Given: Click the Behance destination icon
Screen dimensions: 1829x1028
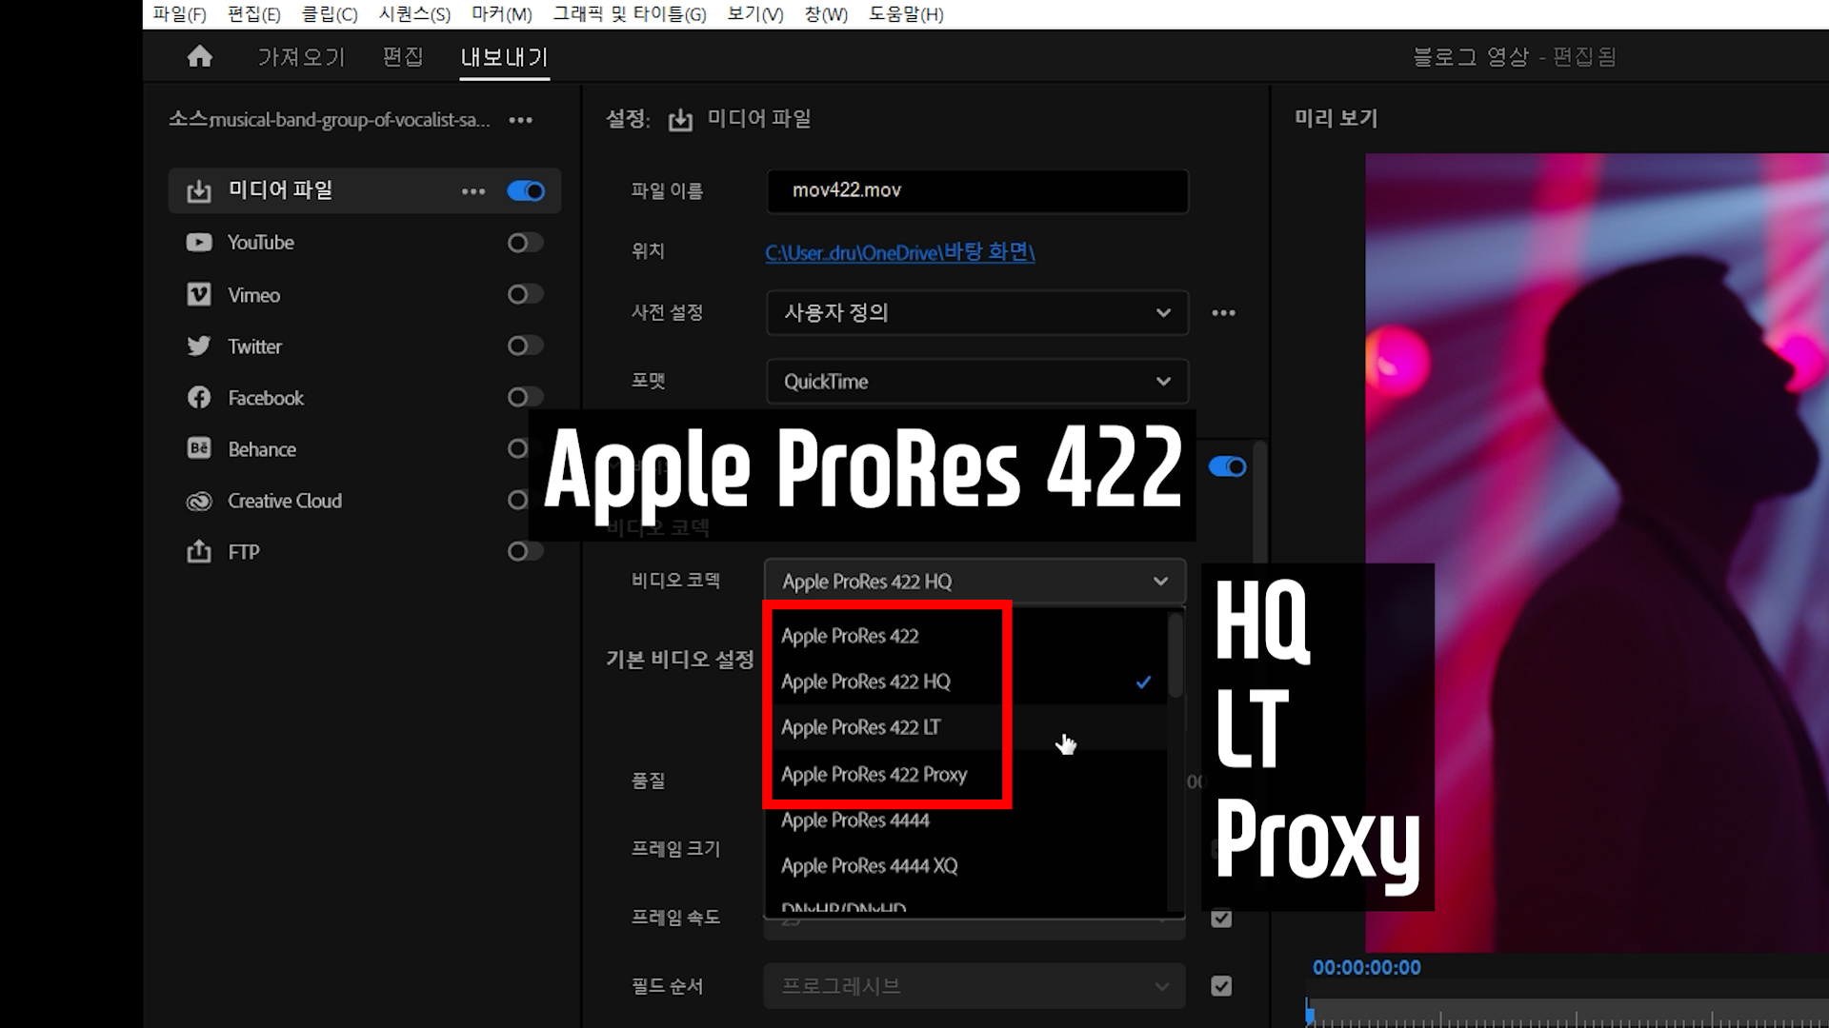Looking at the screenshot, I should pyautogui.click(x=199, y=449).
